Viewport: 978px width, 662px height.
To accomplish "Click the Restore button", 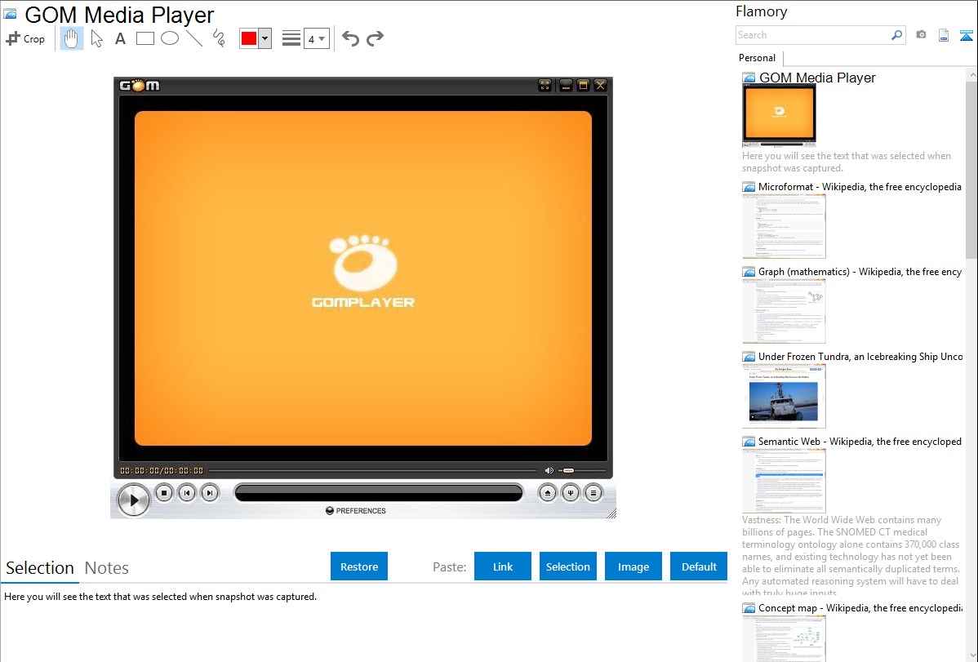I will (359, 566).
